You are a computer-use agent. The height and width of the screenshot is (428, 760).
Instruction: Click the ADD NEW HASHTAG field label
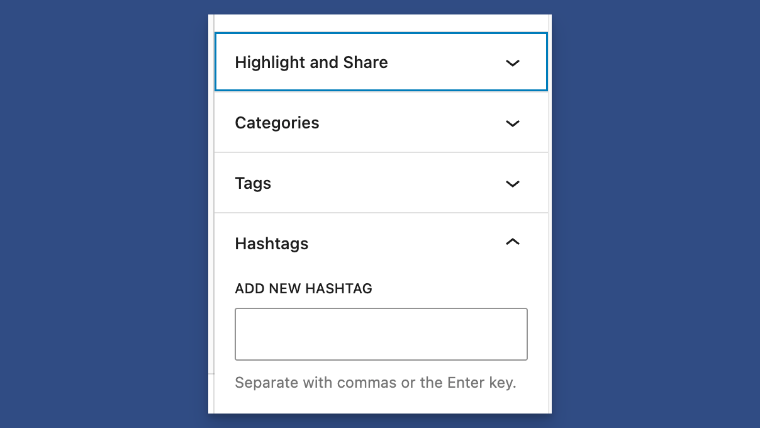(303, 289)
